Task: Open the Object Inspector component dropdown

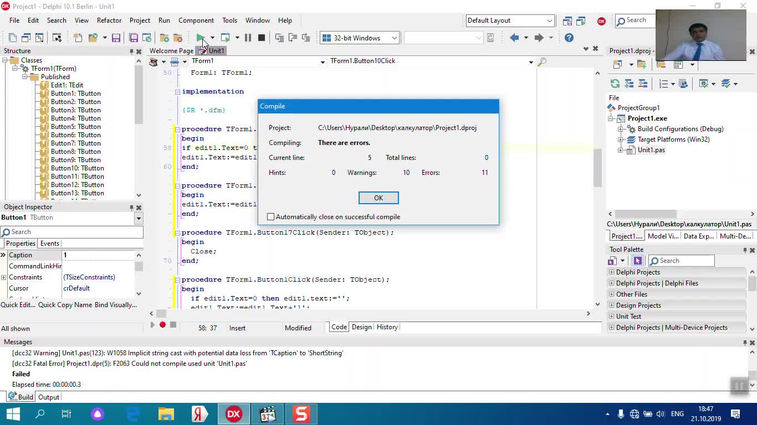Action: coord(139,218)
